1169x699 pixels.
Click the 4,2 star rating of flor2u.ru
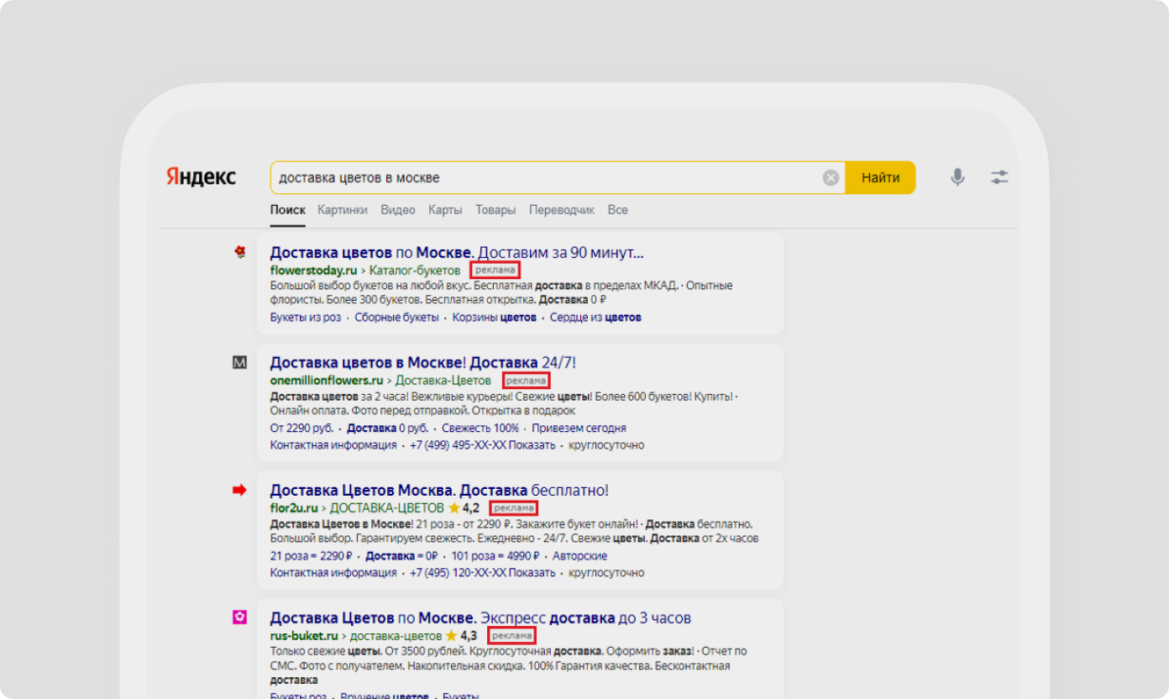tap(464, 508)
